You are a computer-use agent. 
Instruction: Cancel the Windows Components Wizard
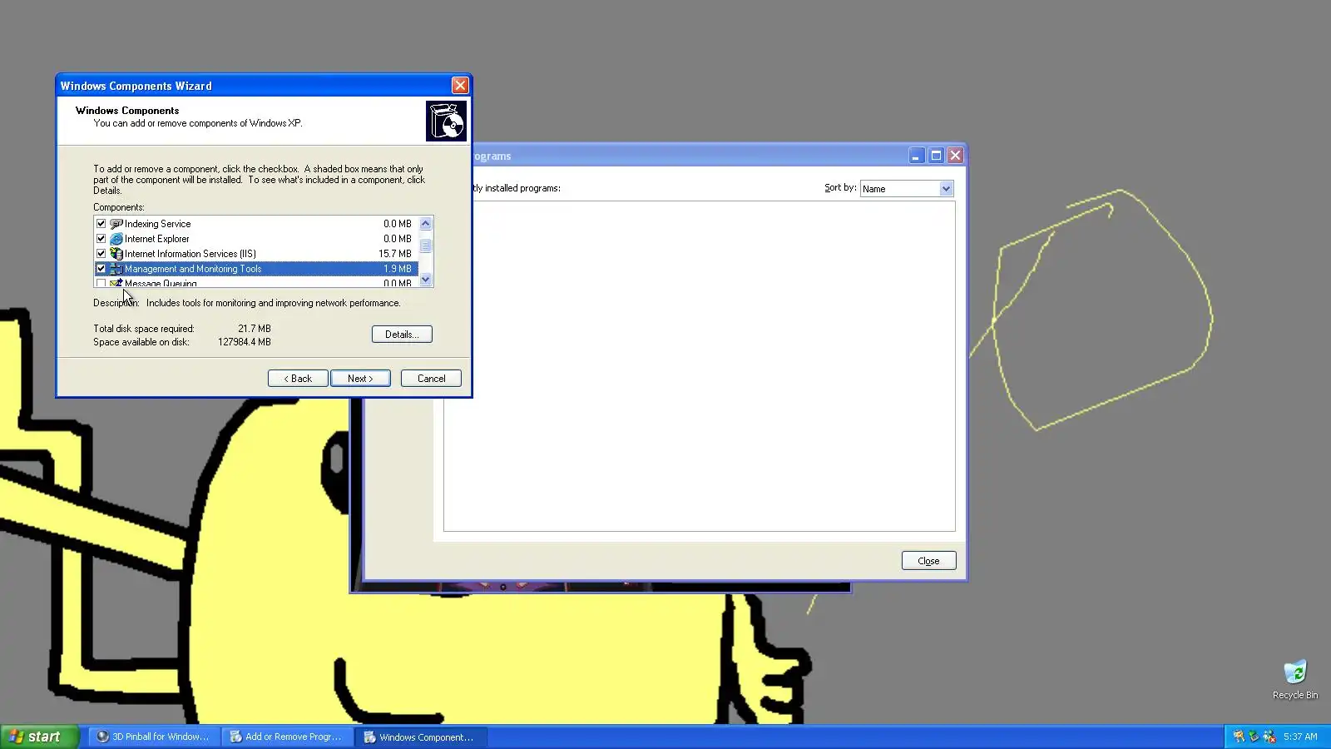pyautogui.click(x=431, y=379)
